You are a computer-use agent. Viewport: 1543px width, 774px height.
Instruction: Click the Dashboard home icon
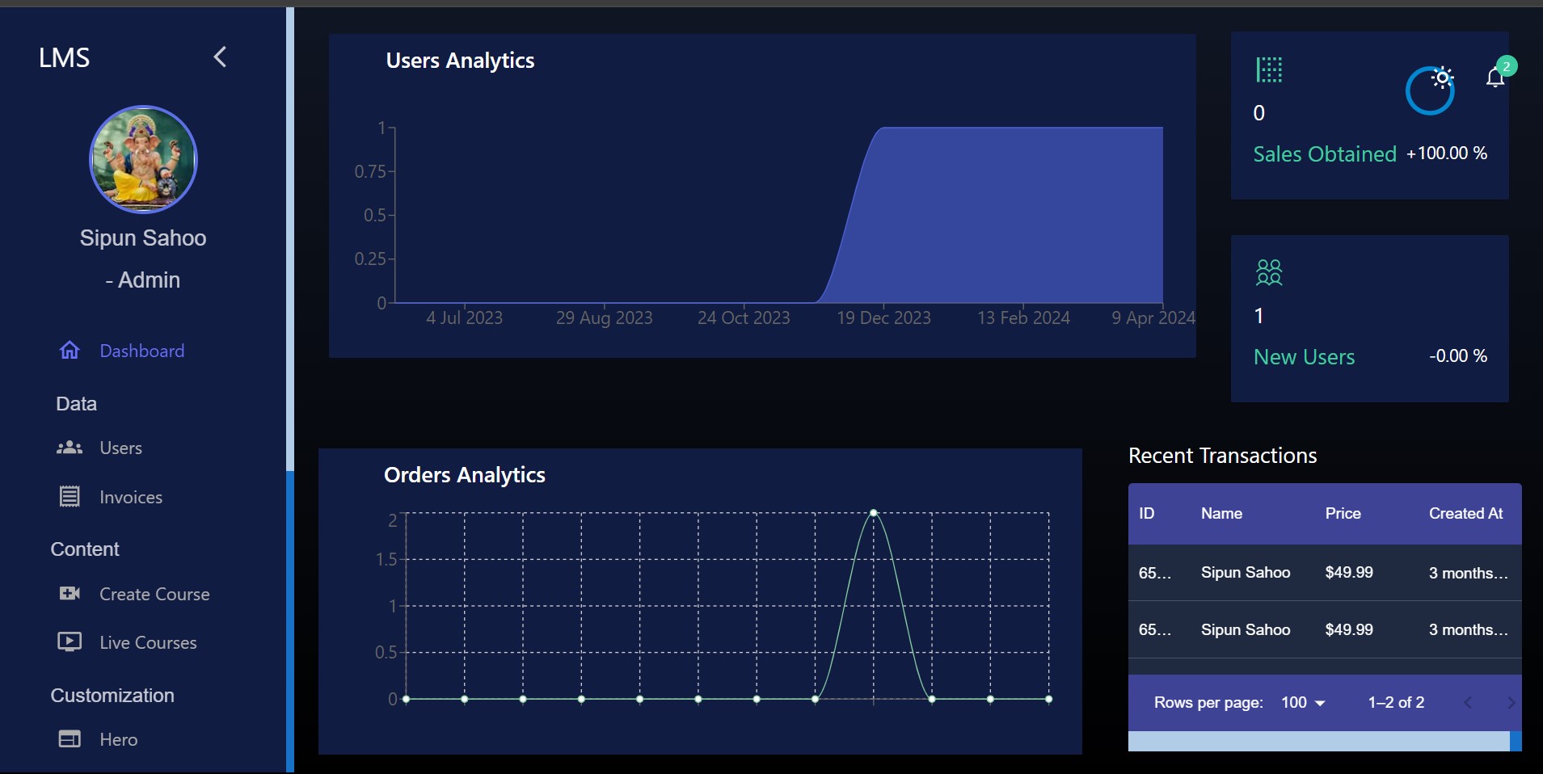[x=70, y=350]
